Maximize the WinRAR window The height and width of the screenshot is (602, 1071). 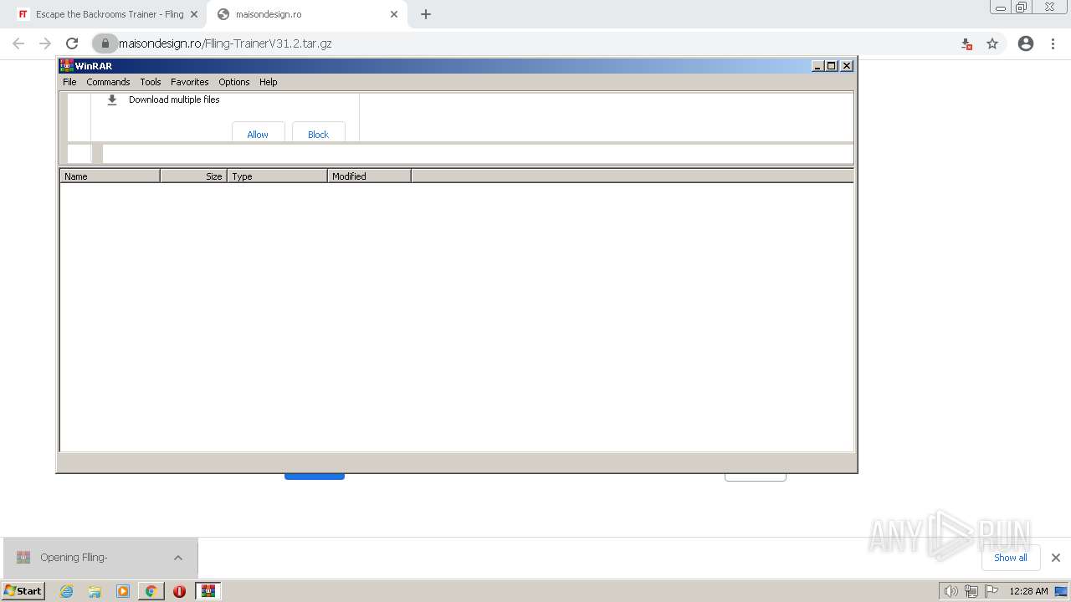coord(832,65)
